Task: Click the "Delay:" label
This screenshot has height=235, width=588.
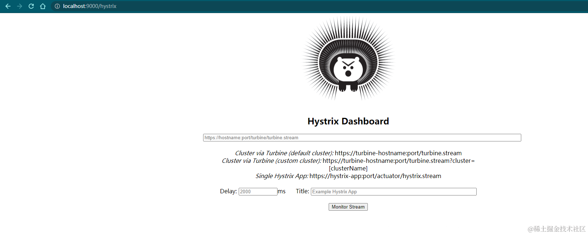Action: (228, 191)
